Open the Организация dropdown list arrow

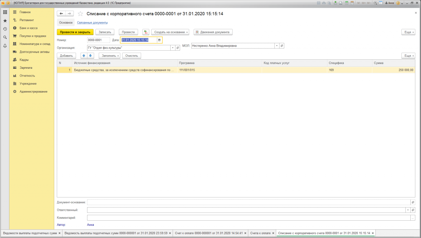pos(172,48)
